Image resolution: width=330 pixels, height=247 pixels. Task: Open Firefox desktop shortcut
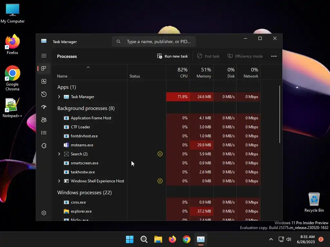[x=13, y=44]
